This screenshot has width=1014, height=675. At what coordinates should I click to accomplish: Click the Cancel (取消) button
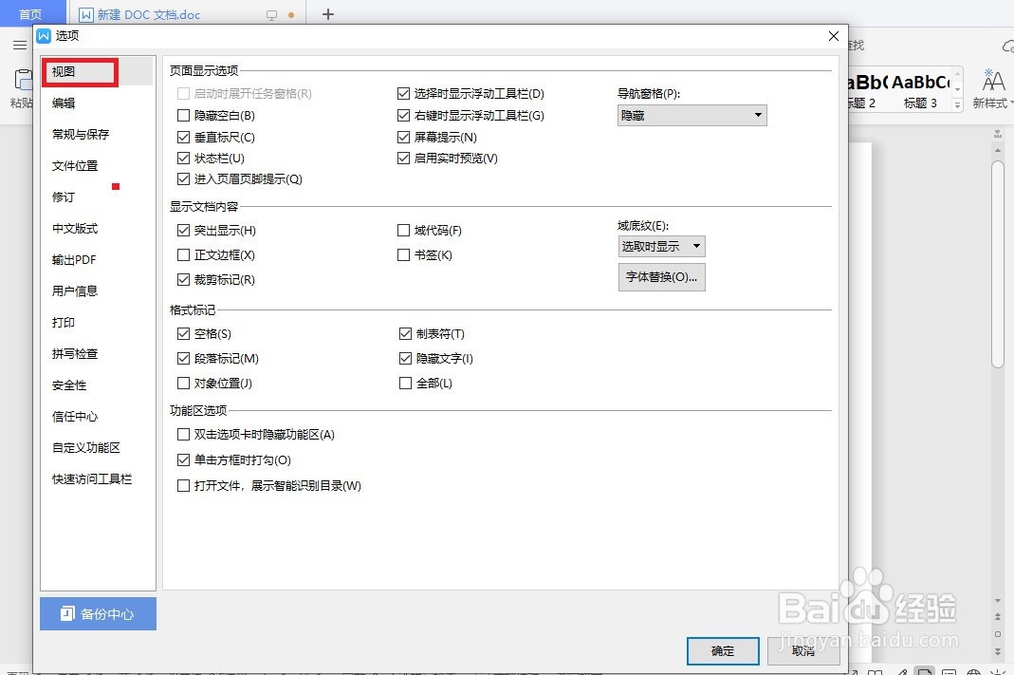pos(803,651)
